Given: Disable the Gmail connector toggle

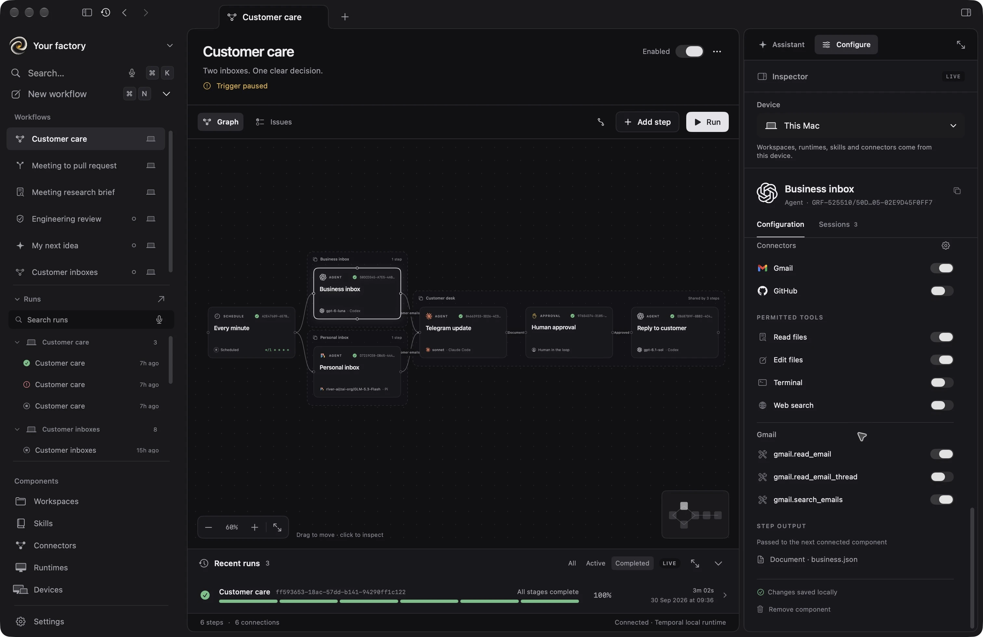Looking at the screenshot, I should click(x=942, y=268).
